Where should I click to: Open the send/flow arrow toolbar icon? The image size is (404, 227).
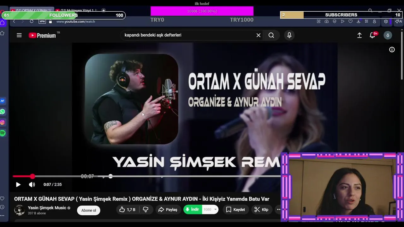point(342,21)
